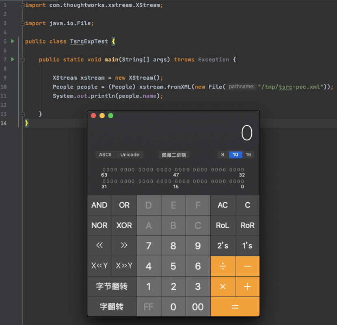Click the shift right » key
This screenshot has width=337, height=325.
click(x=124, y=245)
